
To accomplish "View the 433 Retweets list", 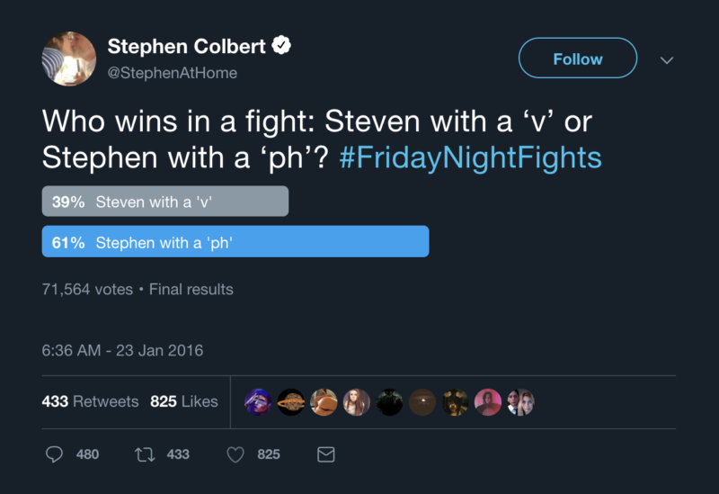I will [90, 401].
